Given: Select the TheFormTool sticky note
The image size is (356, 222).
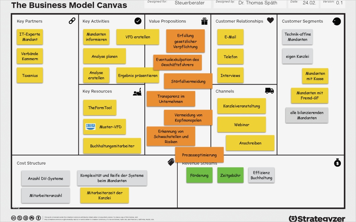Looking at the screenshot, I should [100, 108].
